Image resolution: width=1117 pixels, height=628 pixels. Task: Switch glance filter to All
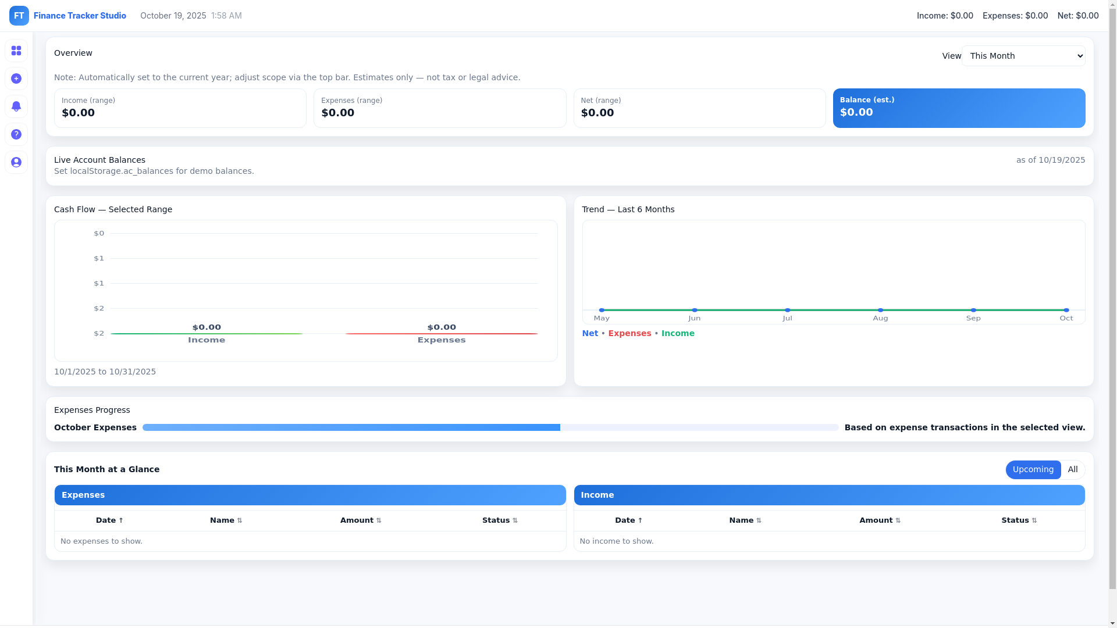[1073, 470]
